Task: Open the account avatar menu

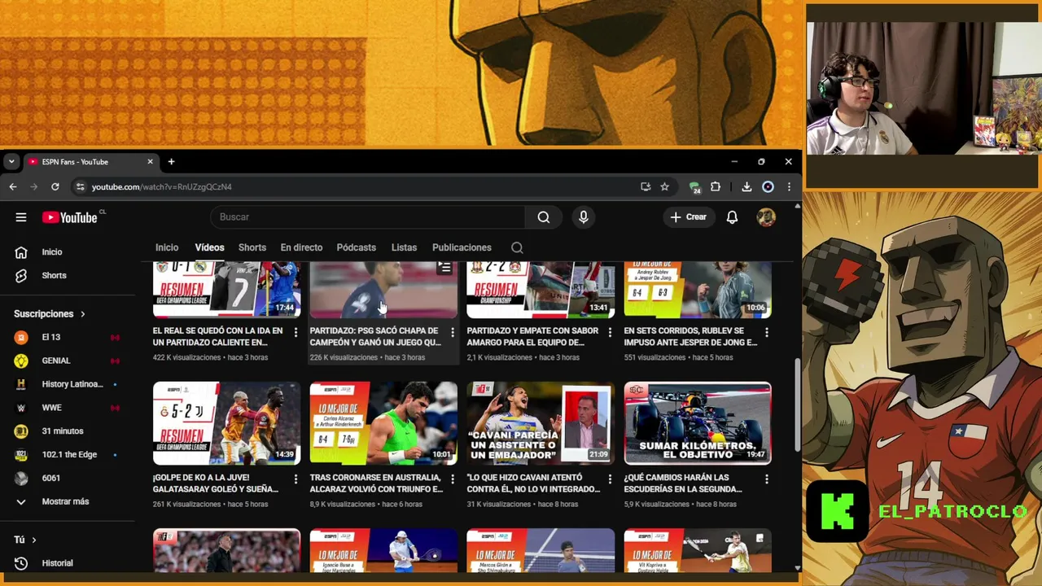Action: 766,217
